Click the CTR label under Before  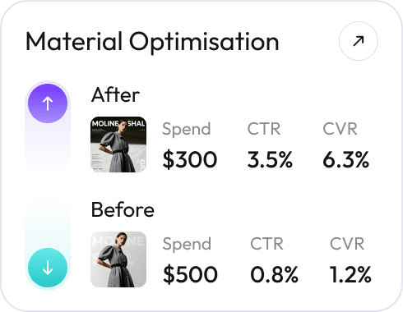coord(266,244)
